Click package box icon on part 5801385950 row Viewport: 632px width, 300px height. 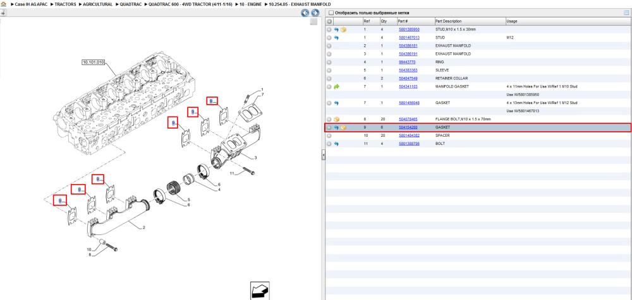343,30
